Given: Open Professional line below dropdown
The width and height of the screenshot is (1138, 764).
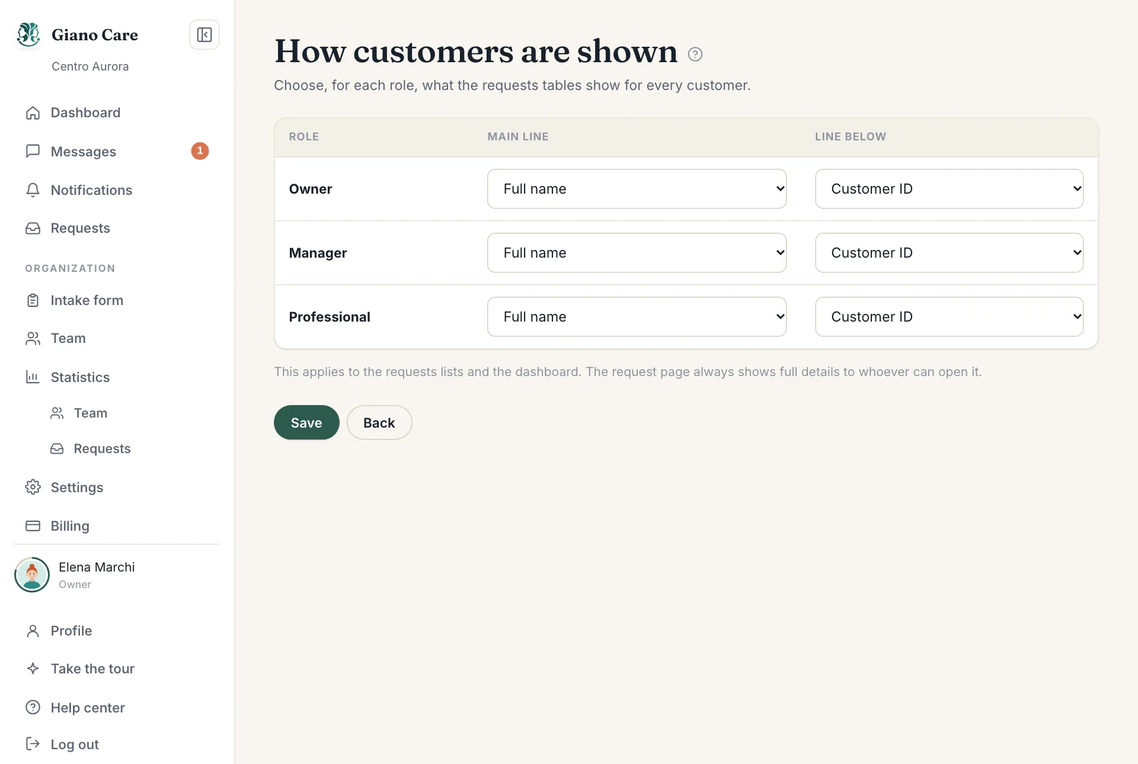Looking at the screenshot, I should pos(949,317).
